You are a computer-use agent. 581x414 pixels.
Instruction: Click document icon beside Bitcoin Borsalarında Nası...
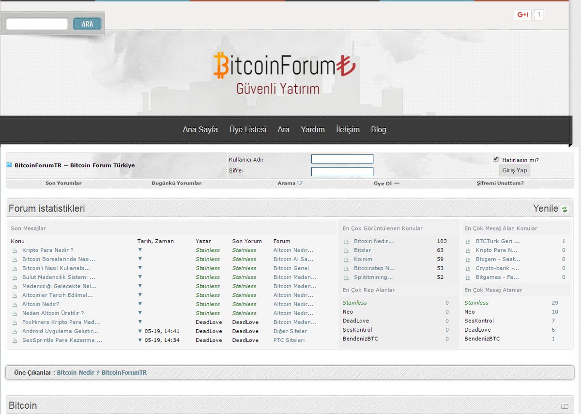click(15, 260)
